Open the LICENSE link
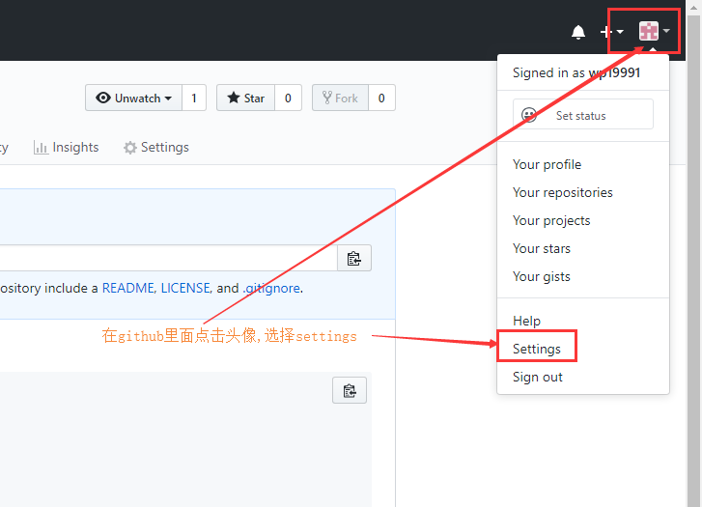Viewport: 702px width, 507px height. click(x=185, y=288)
